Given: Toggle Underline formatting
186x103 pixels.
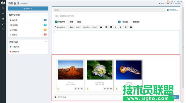Looking at the screenshot, I should [86, 27].
